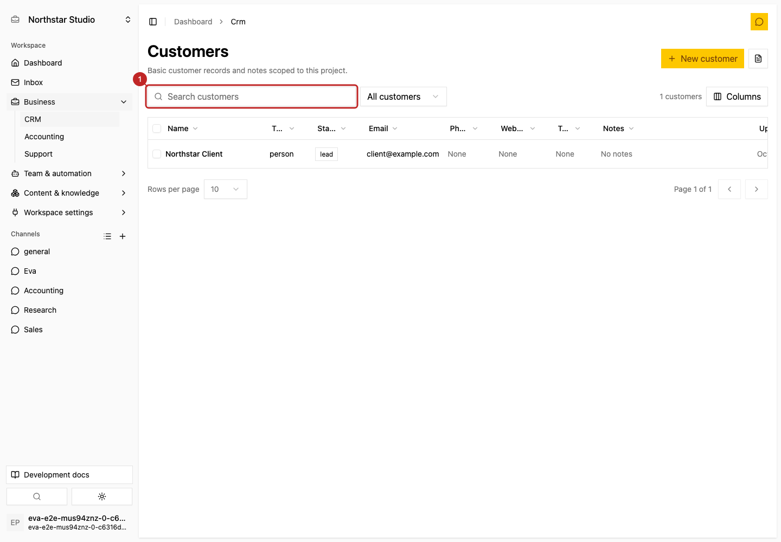Viewport: 781px width, 542px height.
Task: Open the All customers filter dropdown
Action: (404, 96)
